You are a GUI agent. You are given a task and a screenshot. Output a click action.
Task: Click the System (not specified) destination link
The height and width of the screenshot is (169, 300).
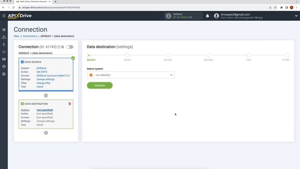45,110
